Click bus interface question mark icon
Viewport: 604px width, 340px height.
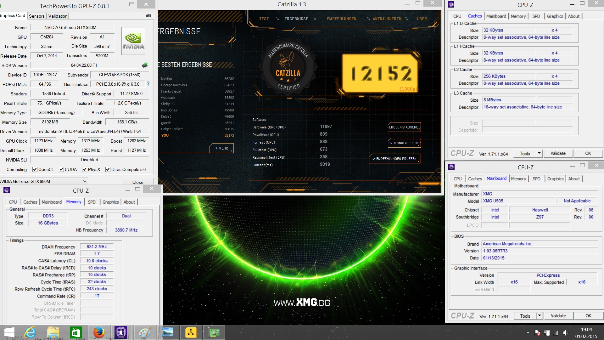pyautogui.click(x=148, y=84)
